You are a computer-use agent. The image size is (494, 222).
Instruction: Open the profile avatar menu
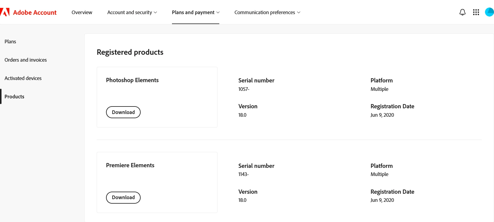pos(489,12)
